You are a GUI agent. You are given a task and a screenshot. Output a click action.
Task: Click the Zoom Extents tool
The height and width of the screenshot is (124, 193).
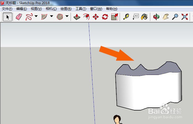[x=184, y=17]
